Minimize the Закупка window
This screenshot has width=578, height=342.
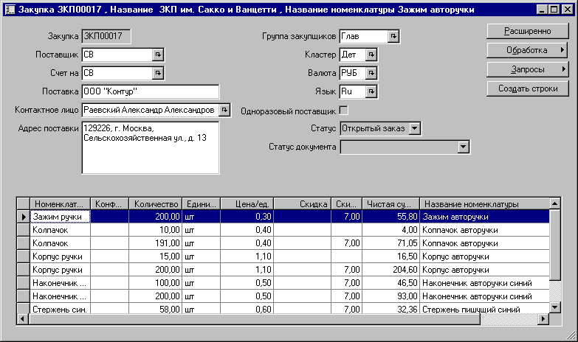pos(542,9)
